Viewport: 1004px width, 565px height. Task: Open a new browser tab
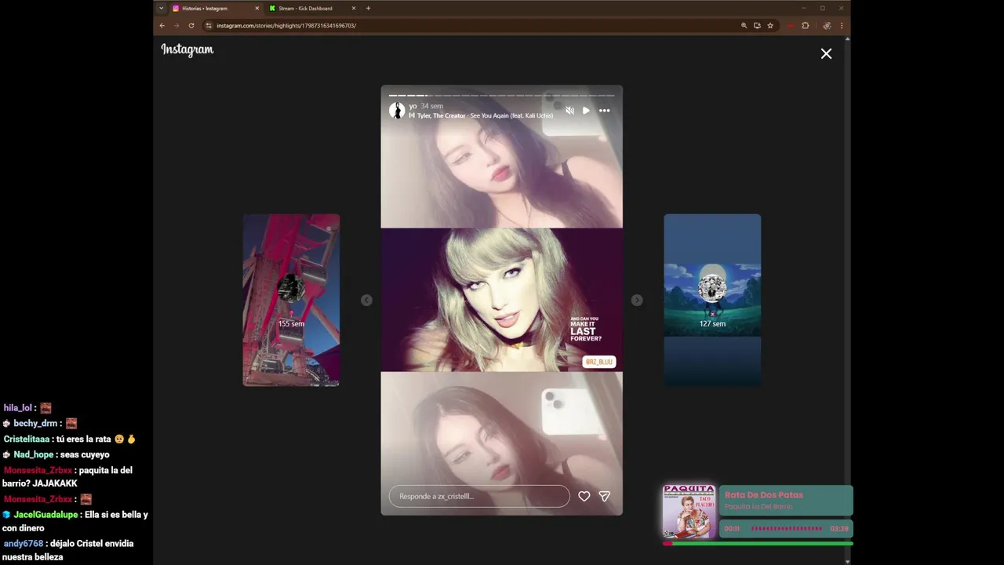point(368,8)
